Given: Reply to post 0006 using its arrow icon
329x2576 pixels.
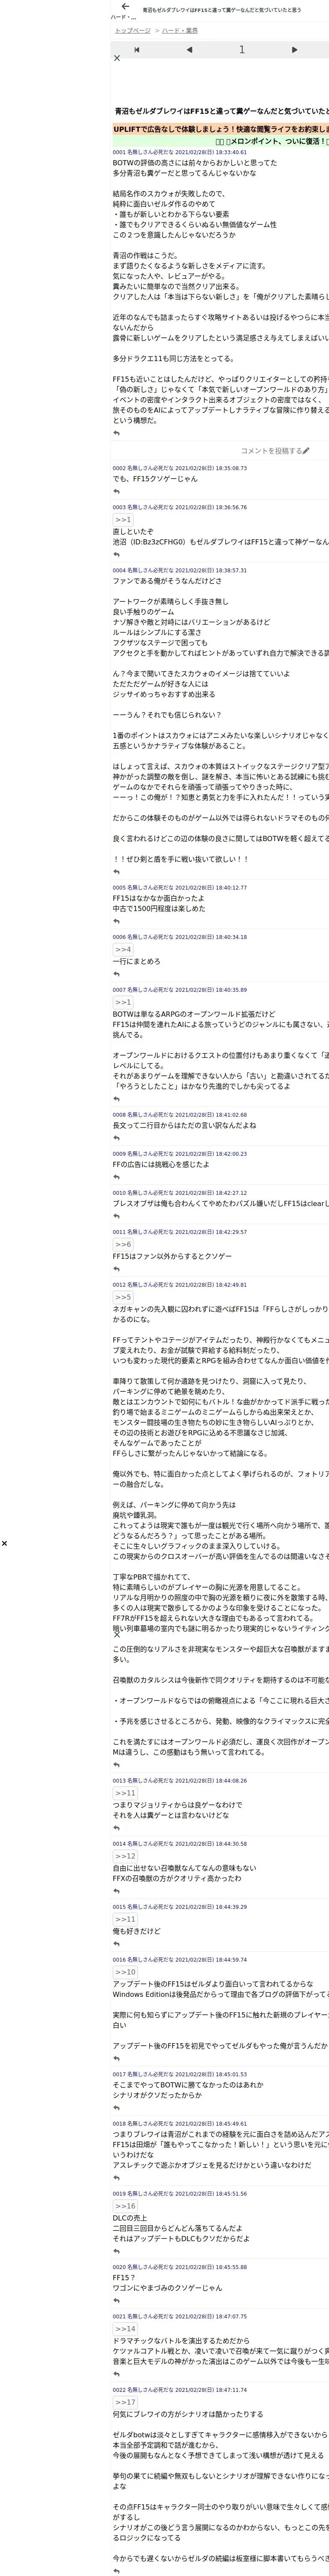Looking at the screenshot, I should pyautogui.click(x=117, y=974).
